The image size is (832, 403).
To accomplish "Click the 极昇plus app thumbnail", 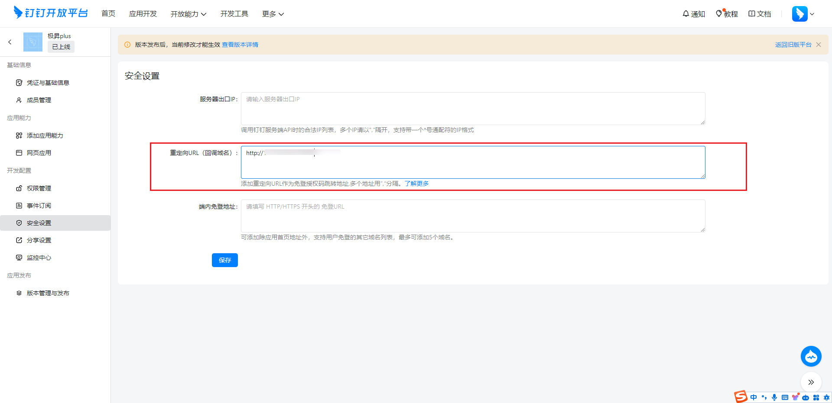I will click(33, 42).
